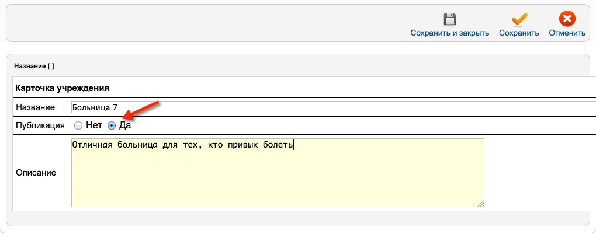The image size is (596, 234).
Task: Click the 'Название' row label
Action: pos(35,107)
